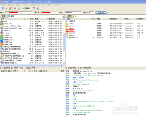146x118 pixels.
Task: Expand the site manager dropdown arrow
Action: [x=6, y=8]
